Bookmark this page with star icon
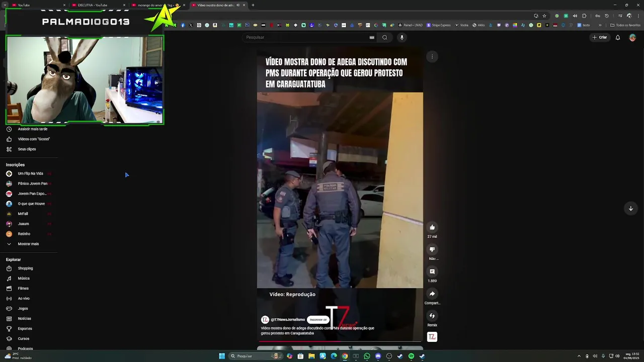Image resolution: width=644 pixels, height=362 pixels. point(544,16)
